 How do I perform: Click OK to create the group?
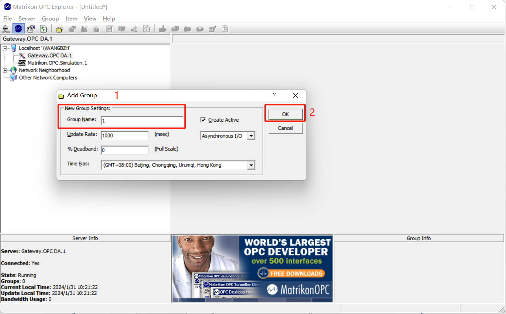click(285, 114)
